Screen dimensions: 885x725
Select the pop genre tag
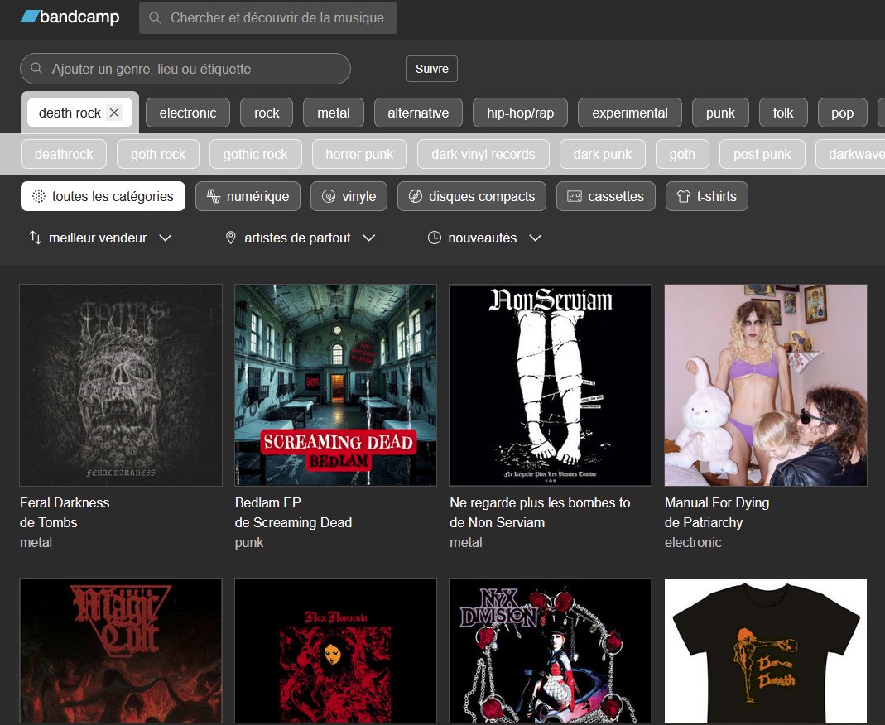point(842,113)
